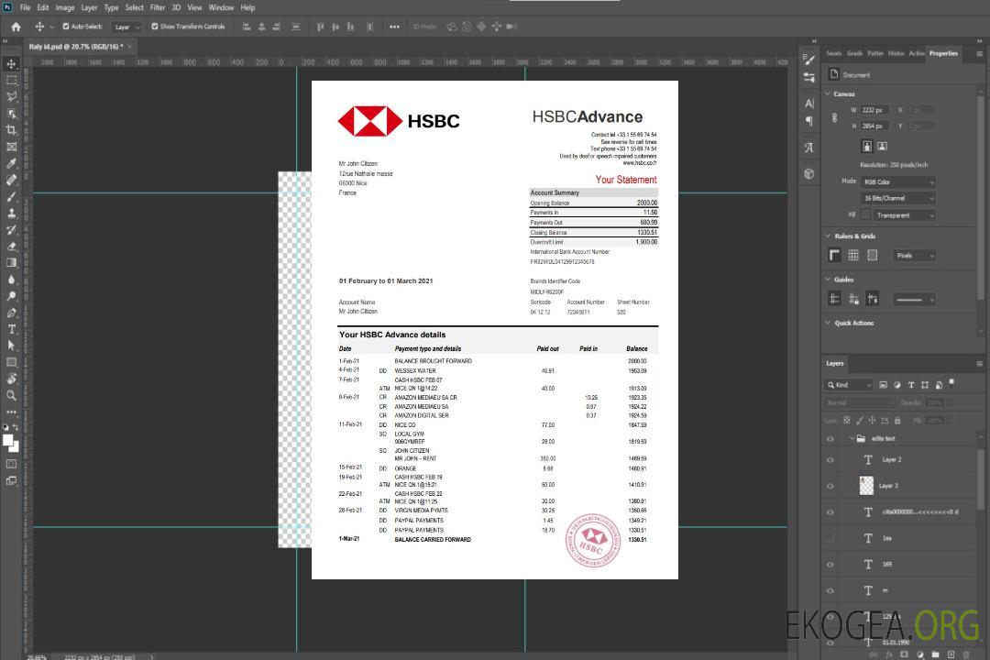This screenshot has width=990, height=660.
Task: Select the Rectangular Marquee tool
Action: [11, 81]
